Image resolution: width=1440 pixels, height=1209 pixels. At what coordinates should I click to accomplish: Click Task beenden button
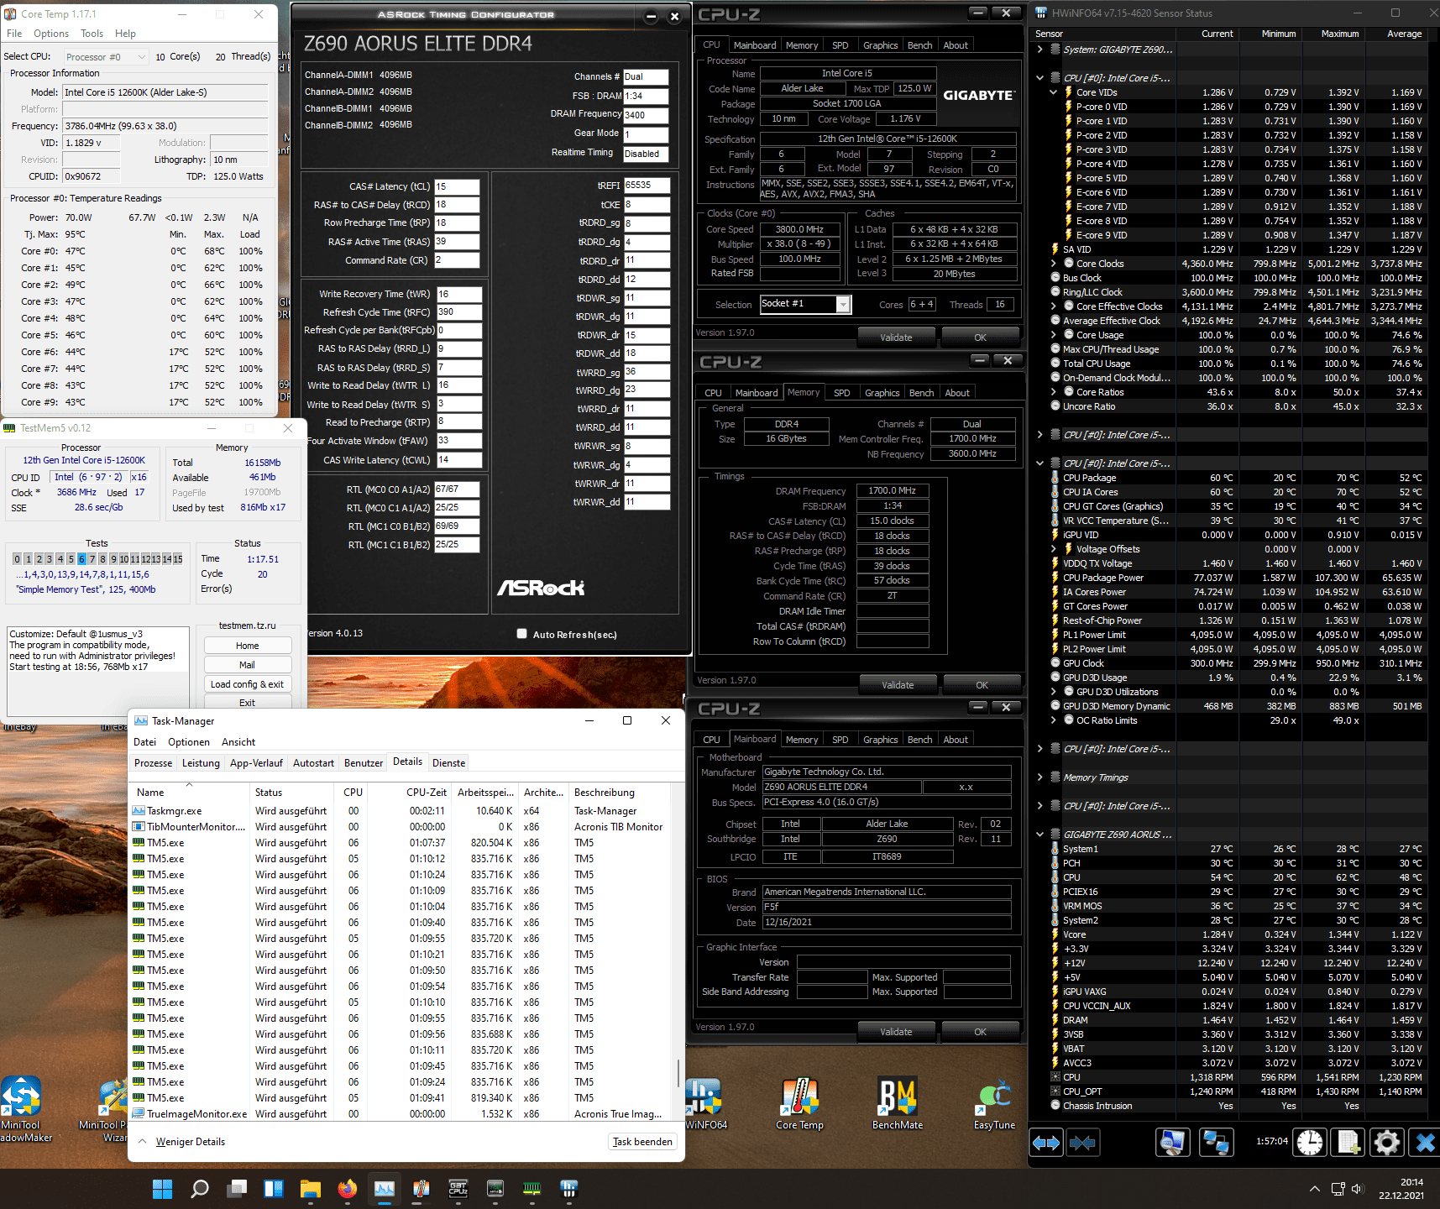[642, 1142]
